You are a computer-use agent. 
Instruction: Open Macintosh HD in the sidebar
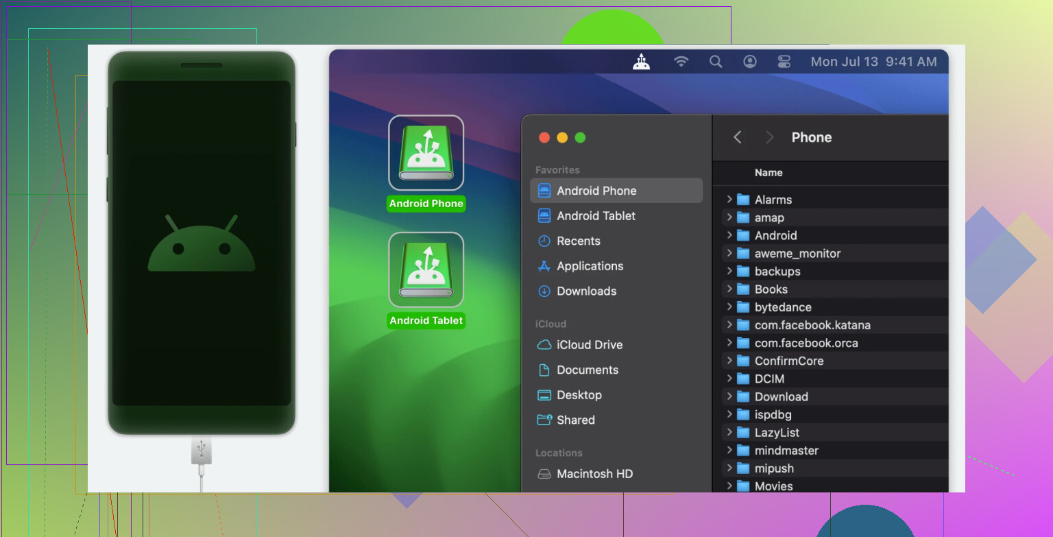[616, 474]
